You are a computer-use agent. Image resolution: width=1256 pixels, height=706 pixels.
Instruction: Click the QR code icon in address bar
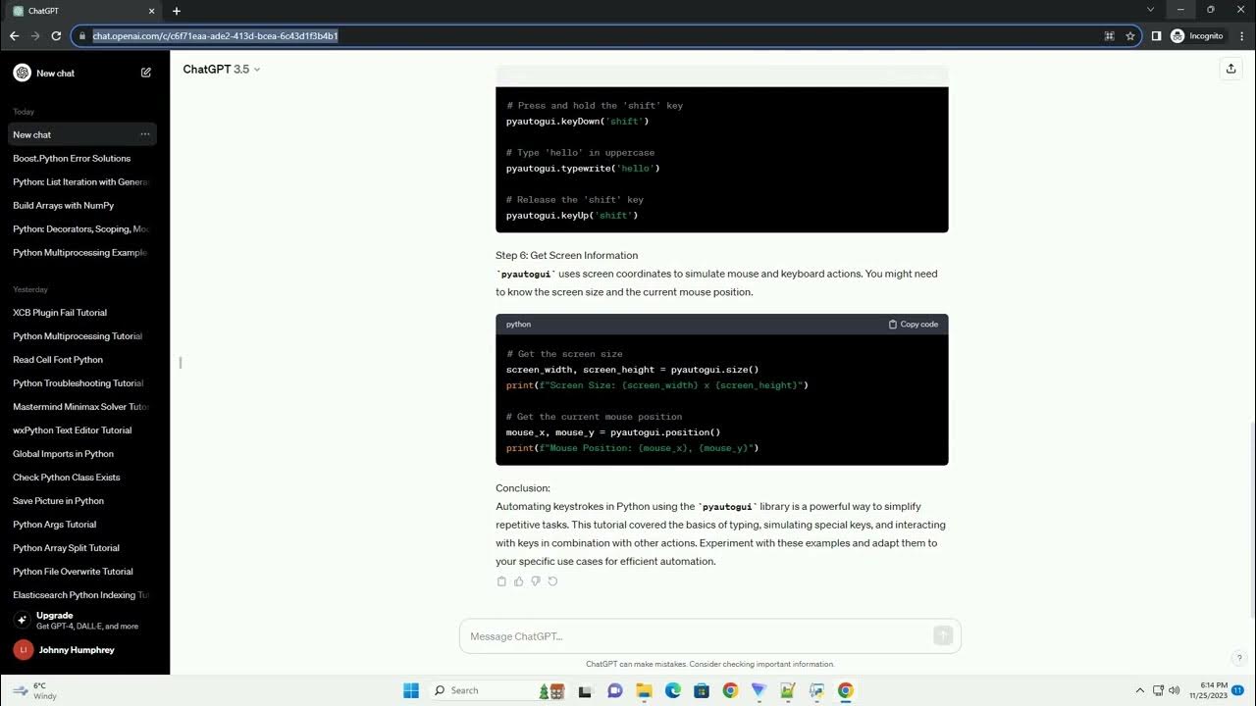[x=1109, y=35]
